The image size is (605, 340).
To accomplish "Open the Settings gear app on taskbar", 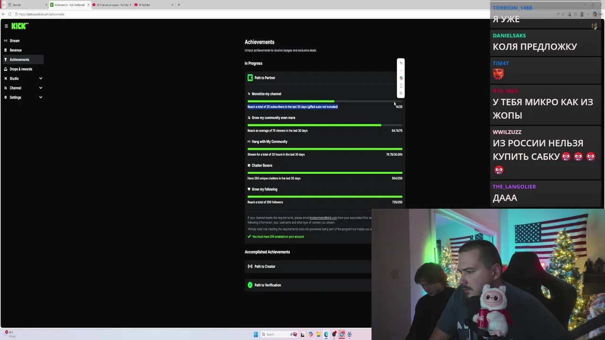I will click(349, 334).
